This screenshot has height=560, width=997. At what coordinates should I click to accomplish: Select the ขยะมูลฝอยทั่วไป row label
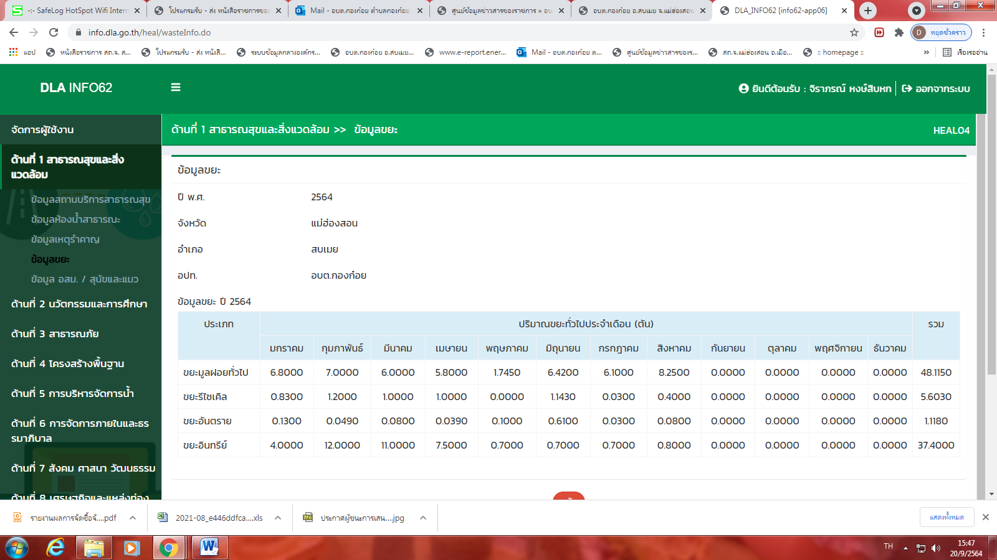216,372
